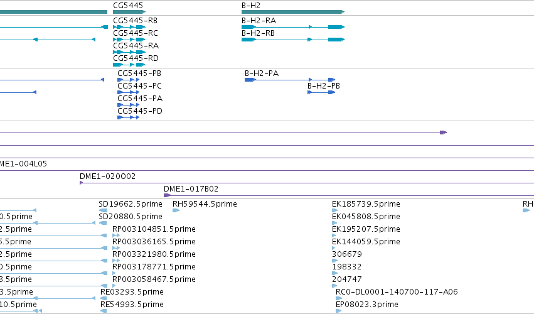Select the B-H2-PB coding sequence glyph
Screen dimensions: 534x314
point(321,92)
